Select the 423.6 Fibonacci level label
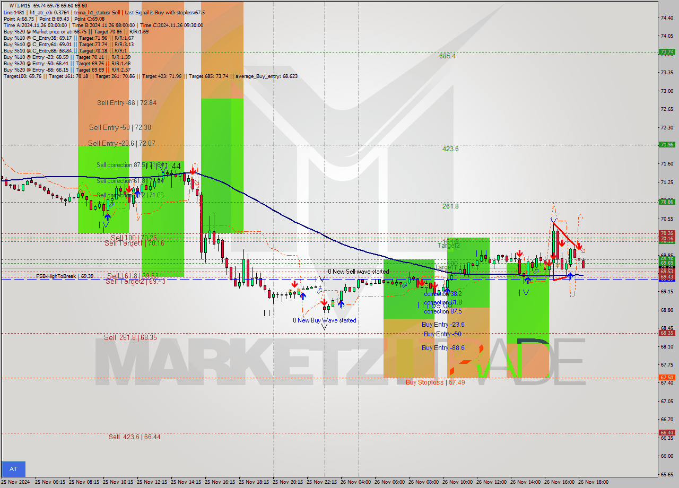Screen dimensions: 679x488 click(450, 149)
